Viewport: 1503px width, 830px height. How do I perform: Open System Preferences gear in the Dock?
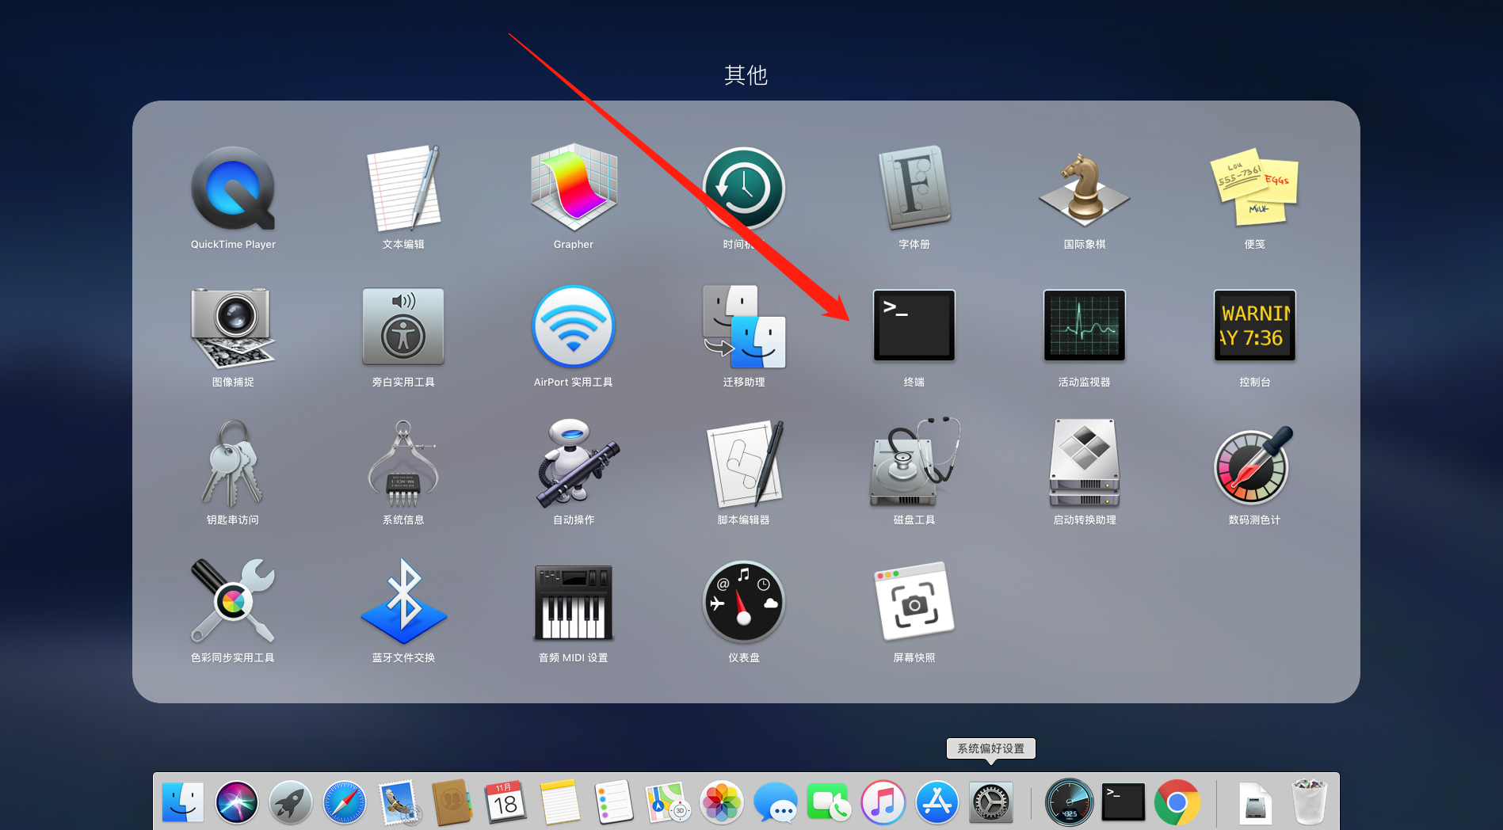coord(991,802)
